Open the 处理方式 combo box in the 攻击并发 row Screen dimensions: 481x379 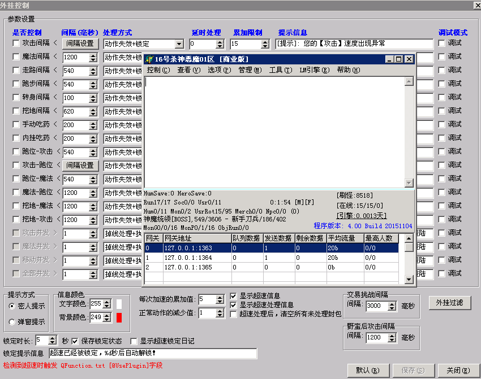pos(123,234)
